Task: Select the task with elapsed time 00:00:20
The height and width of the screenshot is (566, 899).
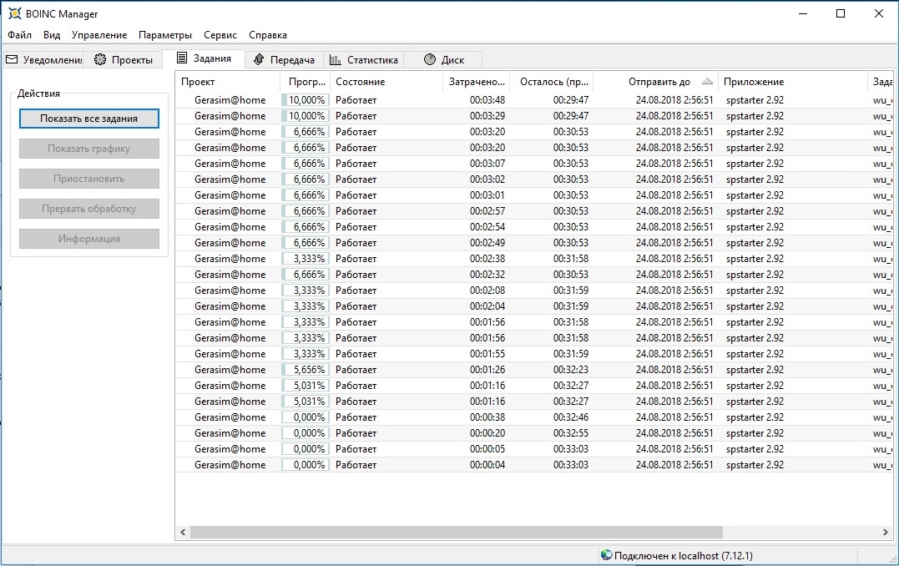Action: (533, 433)
